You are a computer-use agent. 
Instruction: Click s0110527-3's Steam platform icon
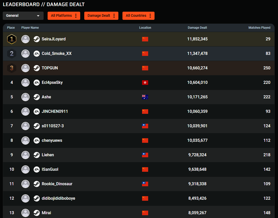pyautogui.click(x=36, y=126)
